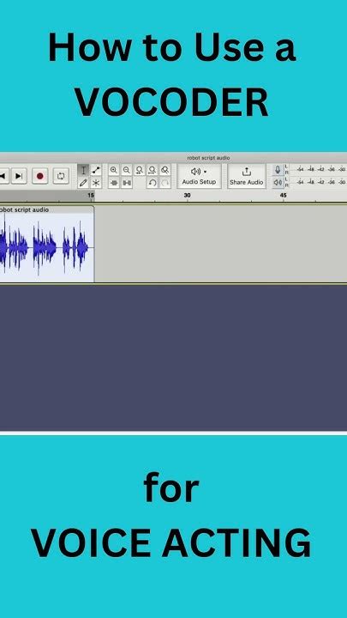The width and height of the screenshot is (347, 618).
Task: Click the microphone record meter icon
Action: (278, 170)
